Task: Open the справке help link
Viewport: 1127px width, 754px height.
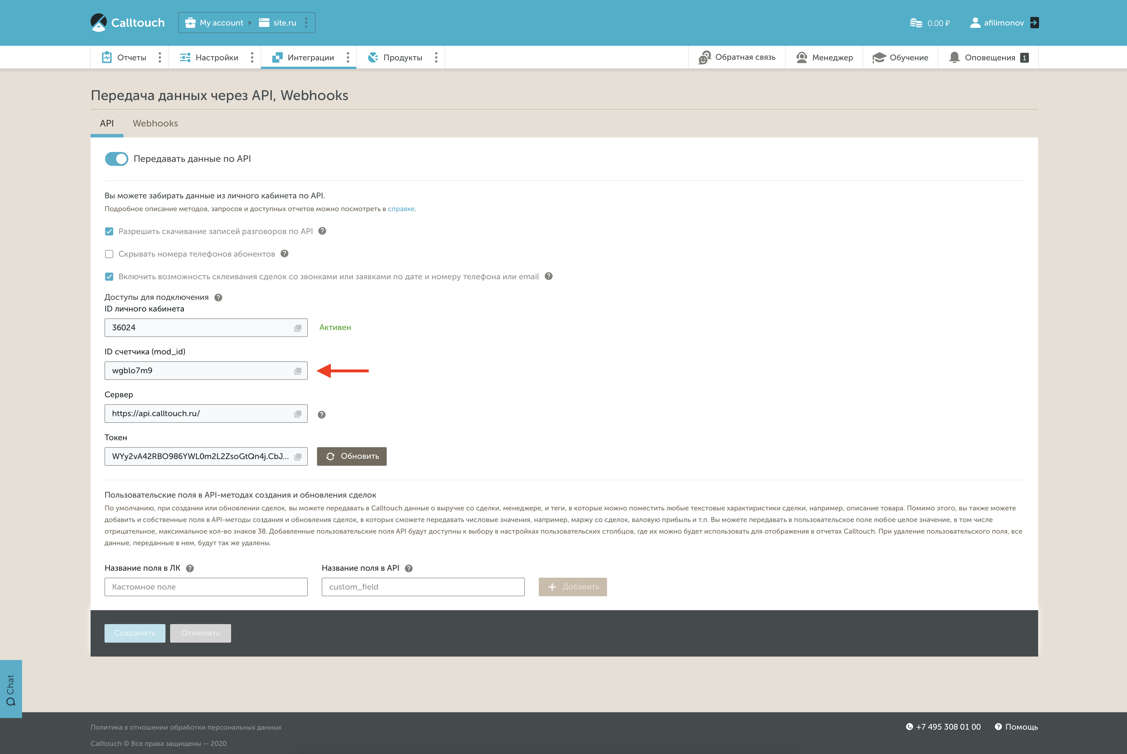Action: tap(401, 209)
